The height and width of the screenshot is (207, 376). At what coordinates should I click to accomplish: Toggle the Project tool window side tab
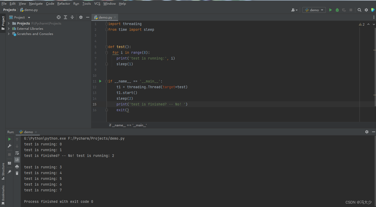coord(3,23)
